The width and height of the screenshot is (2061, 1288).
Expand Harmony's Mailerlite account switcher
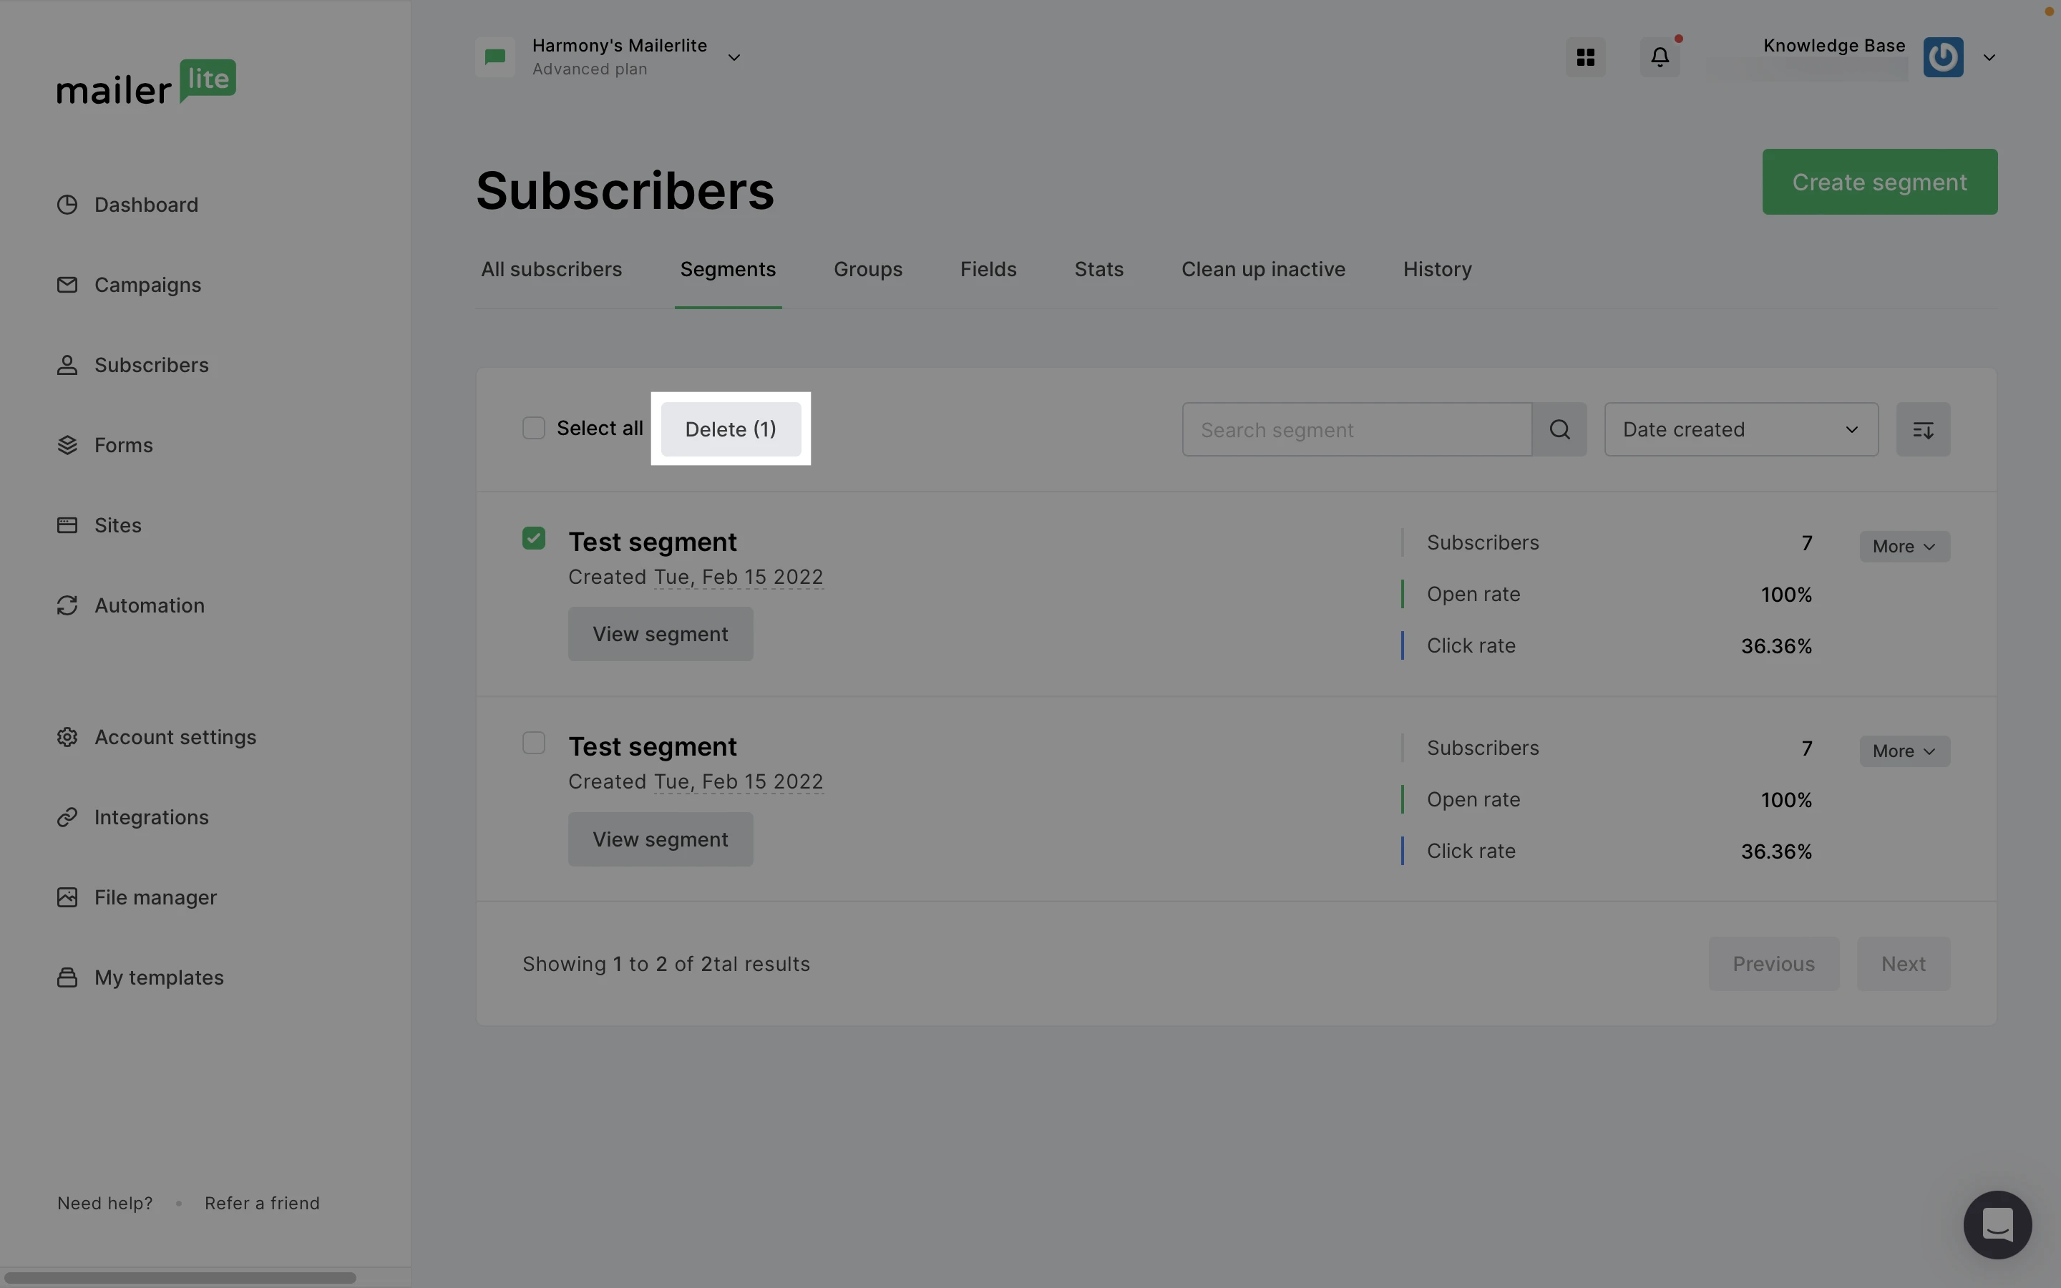tap(734, 57)
